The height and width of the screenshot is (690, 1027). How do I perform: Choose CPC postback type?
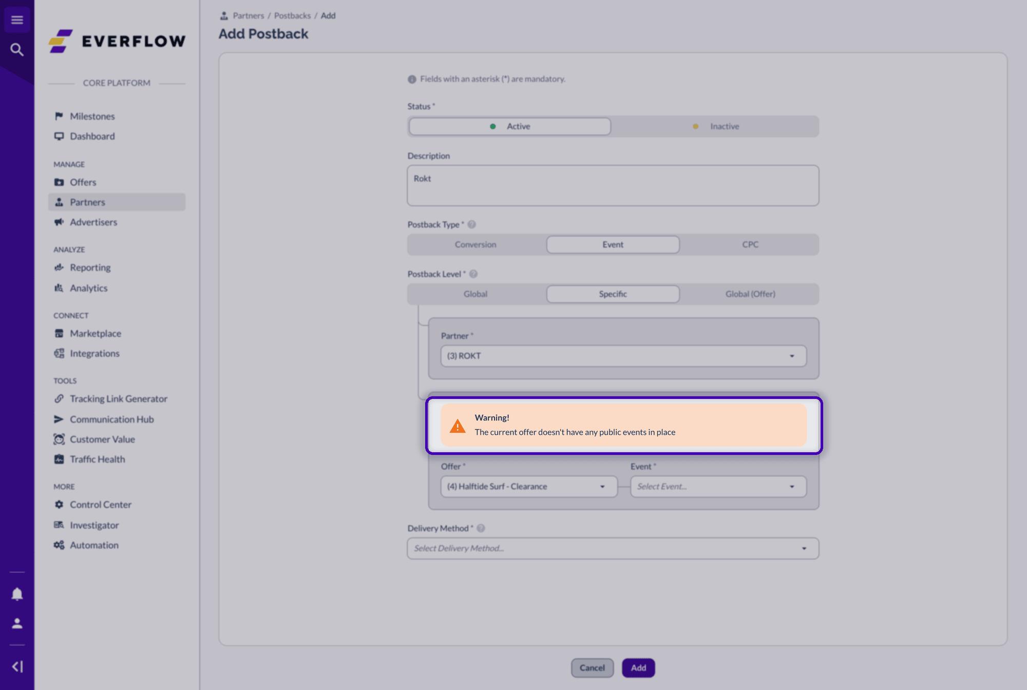(x=750, y=244)
